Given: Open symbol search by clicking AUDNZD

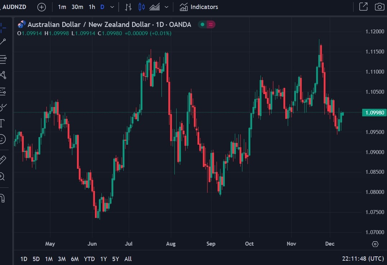Looking at the screenshot, I should point(15,6).
